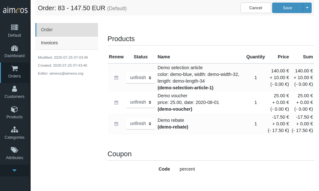Click the Renew column header
Screen dimensions: 319x191
pyautogui.click(x=116, y=57)
